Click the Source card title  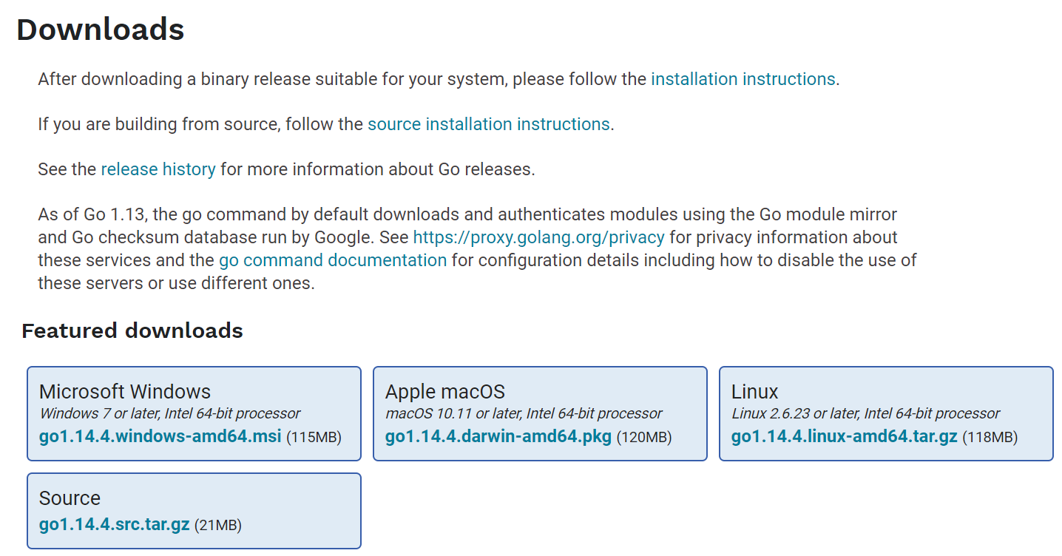click(x=70, y=498)
